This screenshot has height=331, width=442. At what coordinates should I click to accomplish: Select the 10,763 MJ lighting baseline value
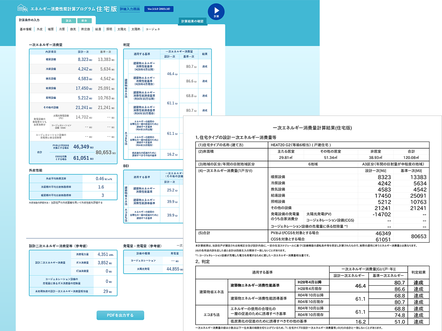(x=107, y=98)
